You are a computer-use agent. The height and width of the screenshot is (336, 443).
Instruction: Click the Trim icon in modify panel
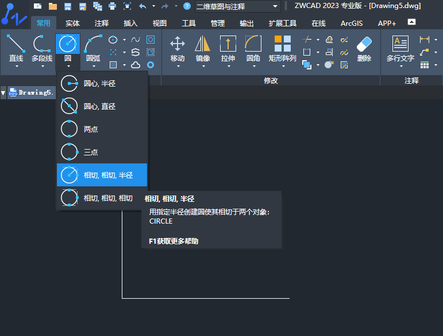click(307, 40)
